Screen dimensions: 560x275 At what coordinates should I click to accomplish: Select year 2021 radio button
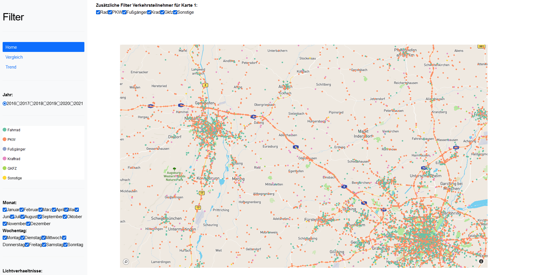[72, 104]
